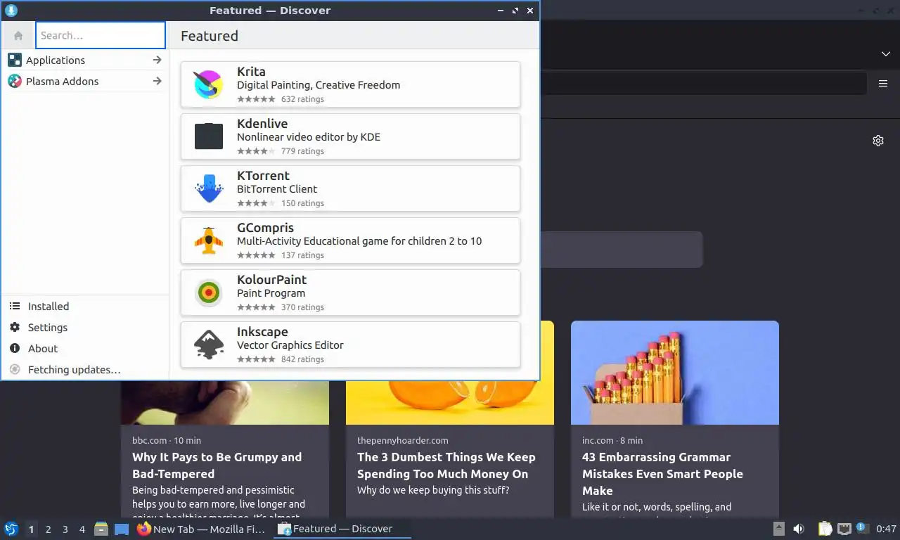Click the Applications category icon

(15, 60)
